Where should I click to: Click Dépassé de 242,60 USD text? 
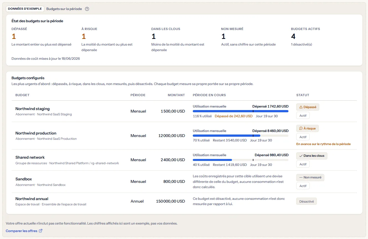coord(234,116)
